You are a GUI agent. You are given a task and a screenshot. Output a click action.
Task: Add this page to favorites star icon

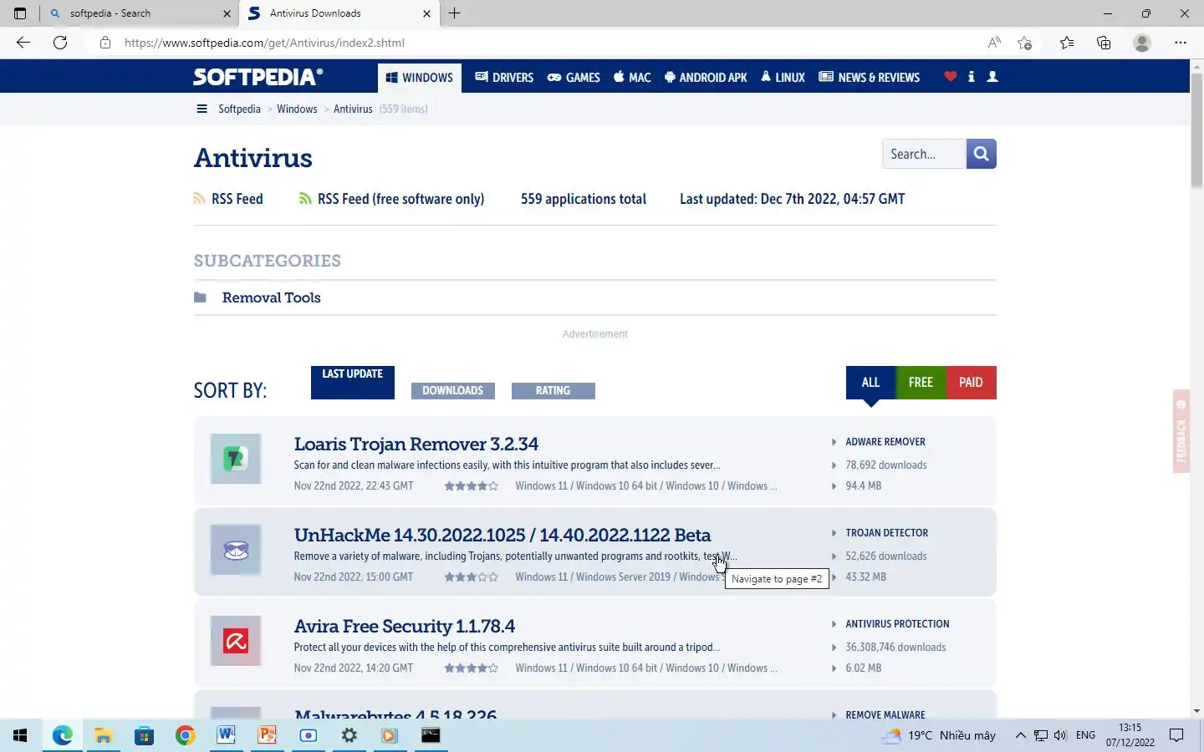[x=1025, y=43]
